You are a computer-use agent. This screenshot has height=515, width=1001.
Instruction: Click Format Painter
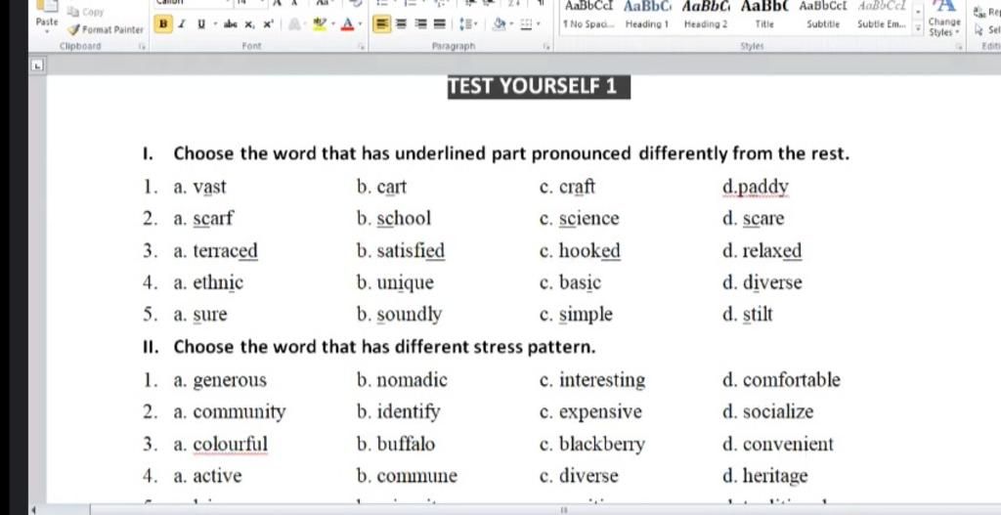pos(106,29)
